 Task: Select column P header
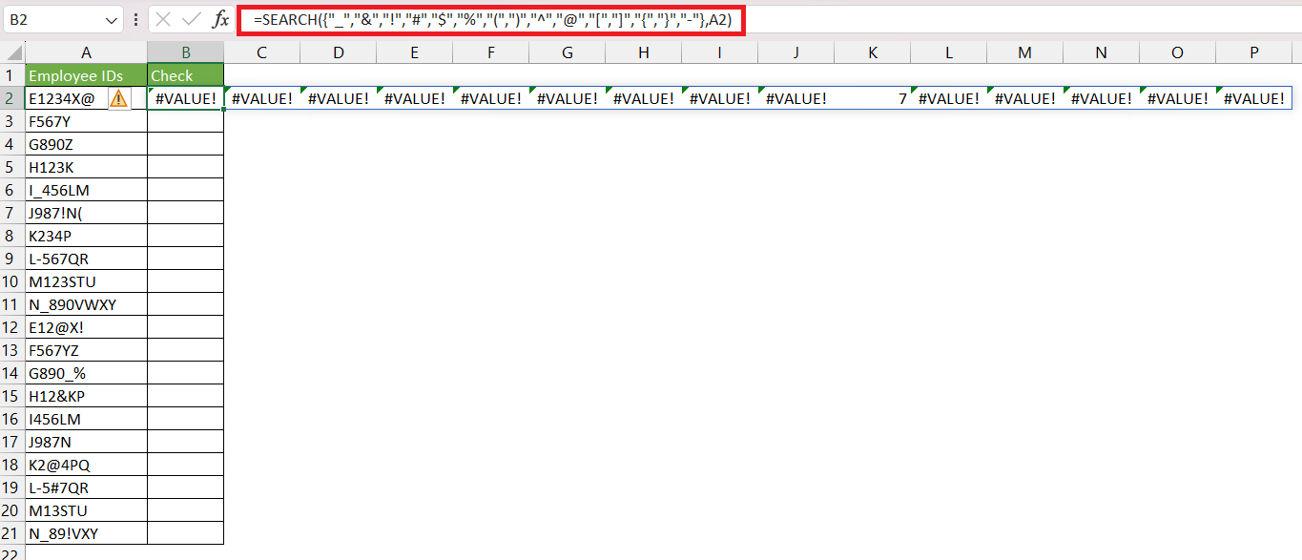(1254, 52)
